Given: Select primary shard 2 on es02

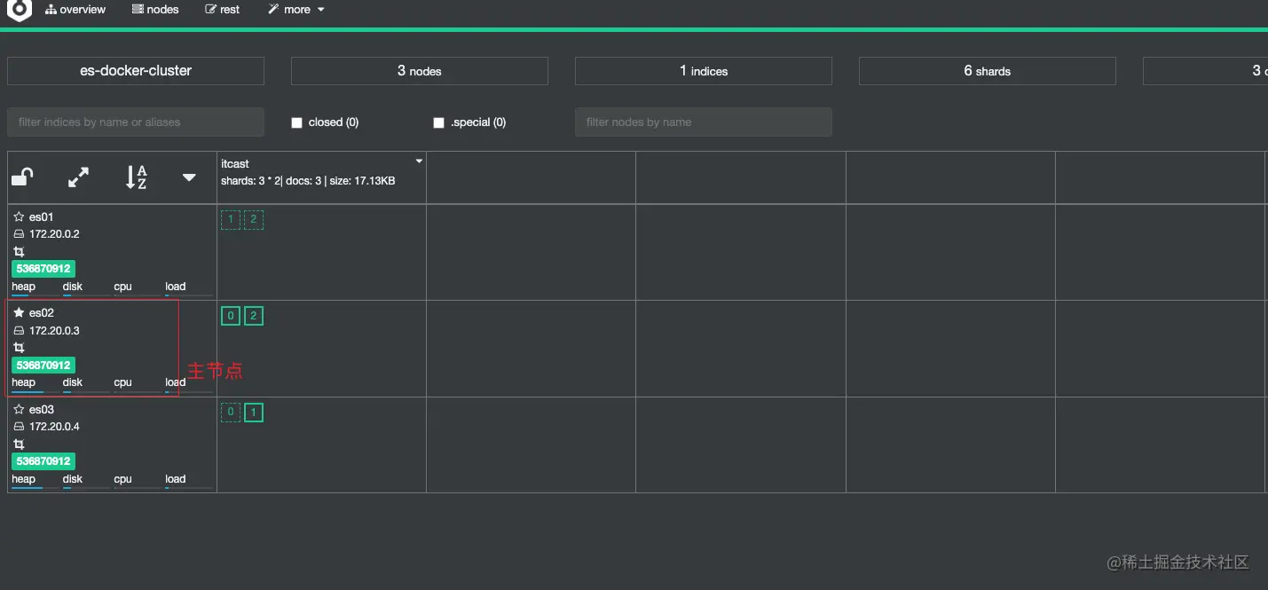Looking at the screenshot, I should (x=254, y=316).
